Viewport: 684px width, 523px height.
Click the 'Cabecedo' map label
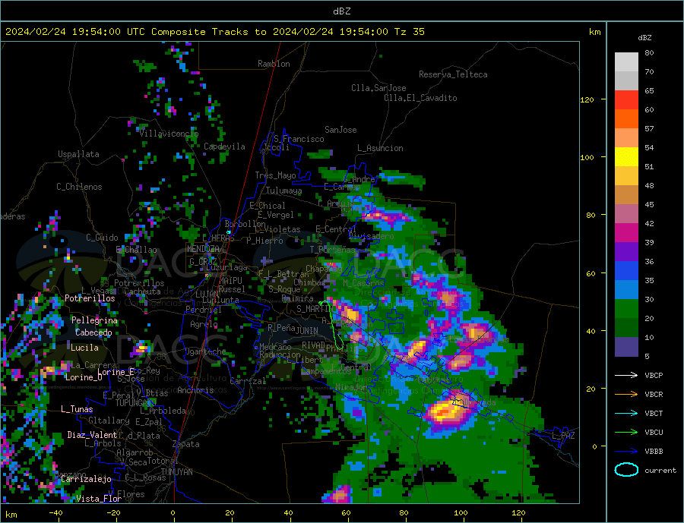click(x=93, y=332)
